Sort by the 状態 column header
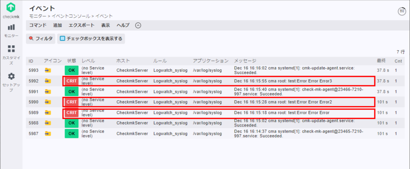 (71, 61)
